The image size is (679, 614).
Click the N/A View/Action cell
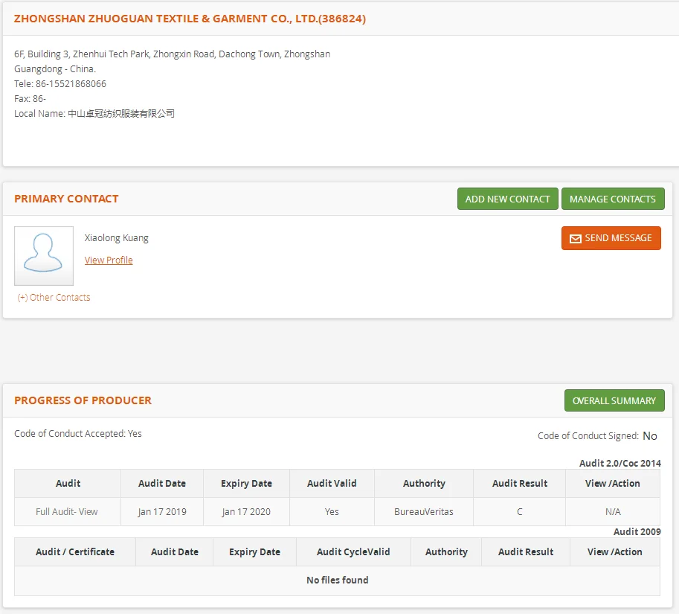[613, 512]
